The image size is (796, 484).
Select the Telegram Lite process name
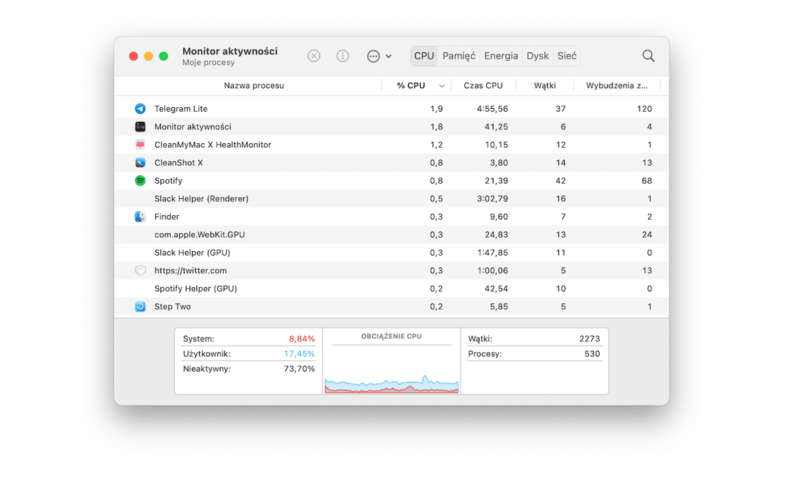(x=181, y=109)
